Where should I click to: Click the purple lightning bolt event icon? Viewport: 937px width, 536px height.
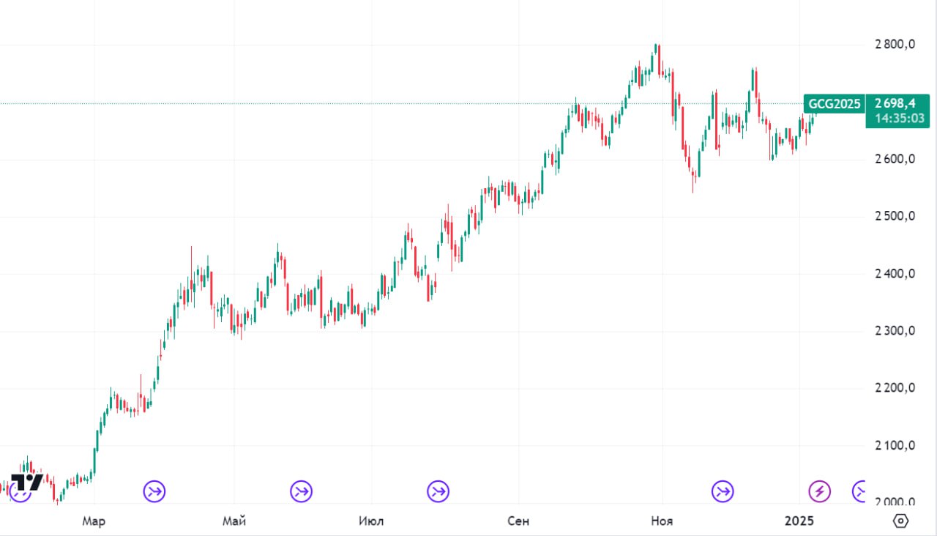point(819,491)
